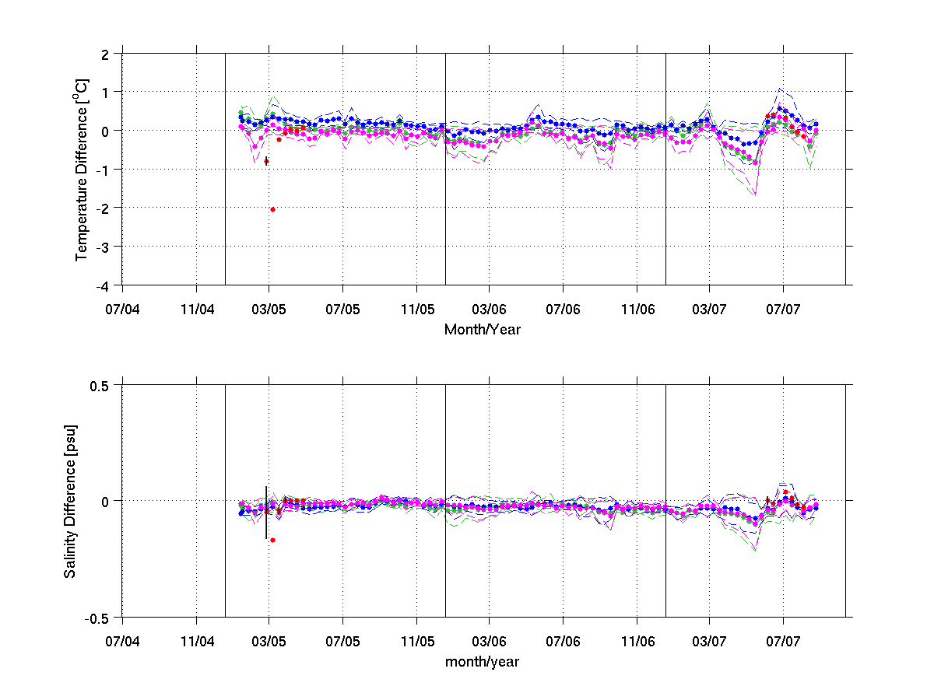Image resolution: width=934 pixels, height=700 pixels.
Task: Select the "11/04" date tick of the temperature plot
Action: point(196,310)
